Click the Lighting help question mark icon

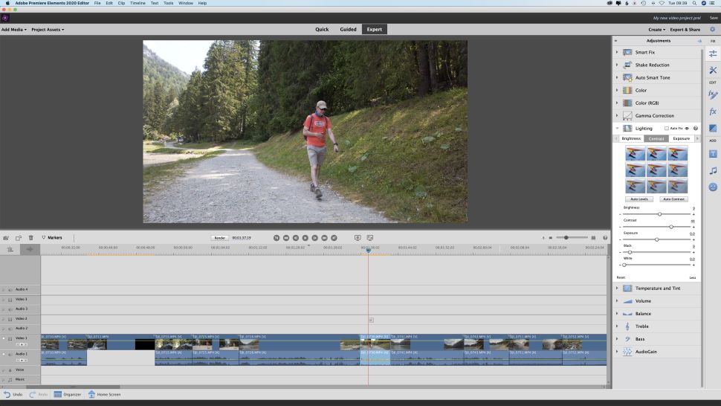695,129
